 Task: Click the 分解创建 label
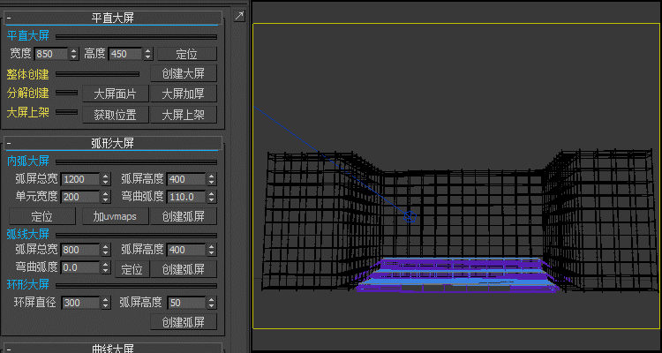[x=28, y=93]
